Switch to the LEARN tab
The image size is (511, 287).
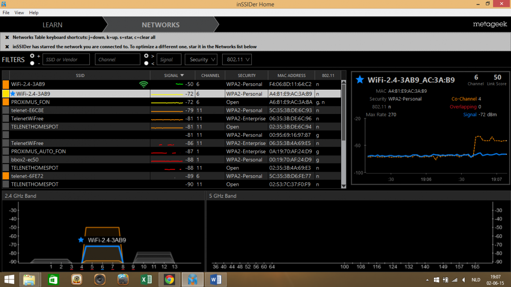(52, 25)
